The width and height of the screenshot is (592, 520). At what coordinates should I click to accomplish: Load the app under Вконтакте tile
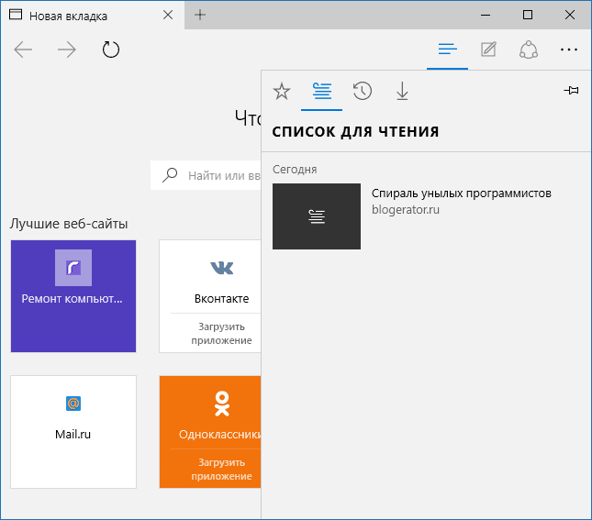point(221,334)
